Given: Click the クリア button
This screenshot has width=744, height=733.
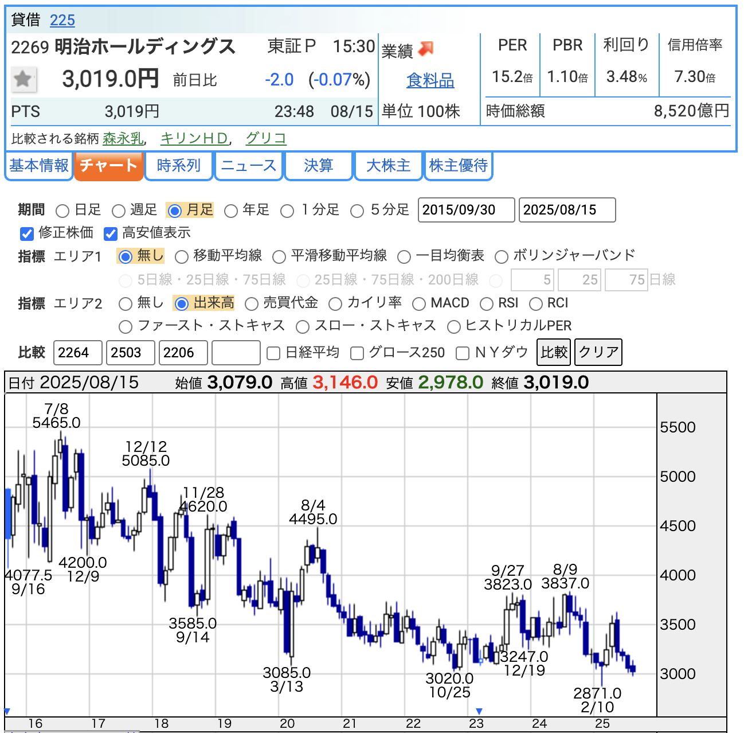Looking at the screenshot, I should pos(598,352).
